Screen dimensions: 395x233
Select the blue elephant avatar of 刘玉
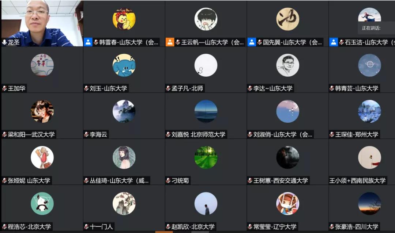coord(124,65)
